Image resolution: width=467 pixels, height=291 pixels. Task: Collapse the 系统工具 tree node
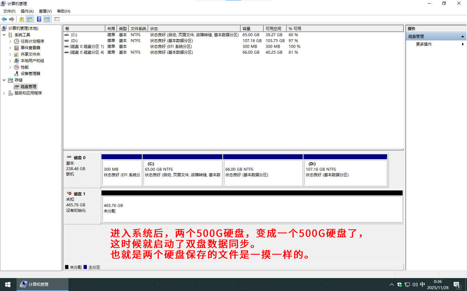point(4,35)
